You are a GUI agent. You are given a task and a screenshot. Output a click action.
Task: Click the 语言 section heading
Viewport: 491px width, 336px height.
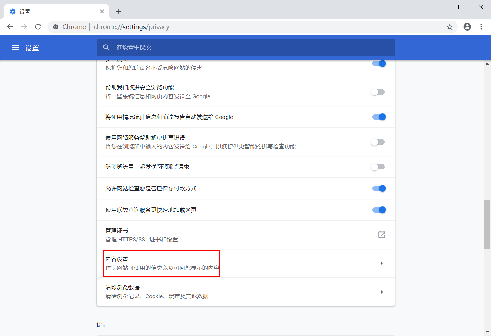[103, 324]
